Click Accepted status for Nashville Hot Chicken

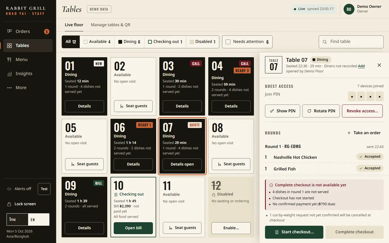pos(370,157)
